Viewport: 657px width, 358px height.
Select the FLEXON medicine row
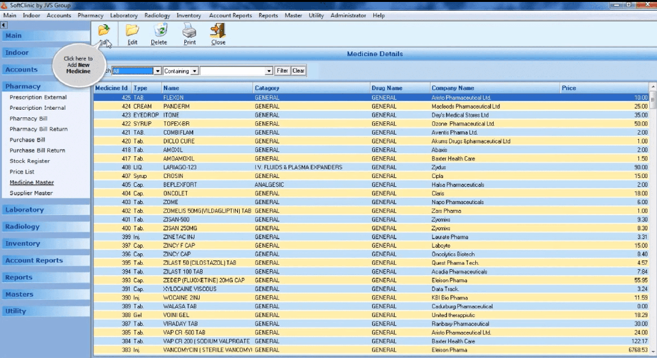[x=371, y=98]
